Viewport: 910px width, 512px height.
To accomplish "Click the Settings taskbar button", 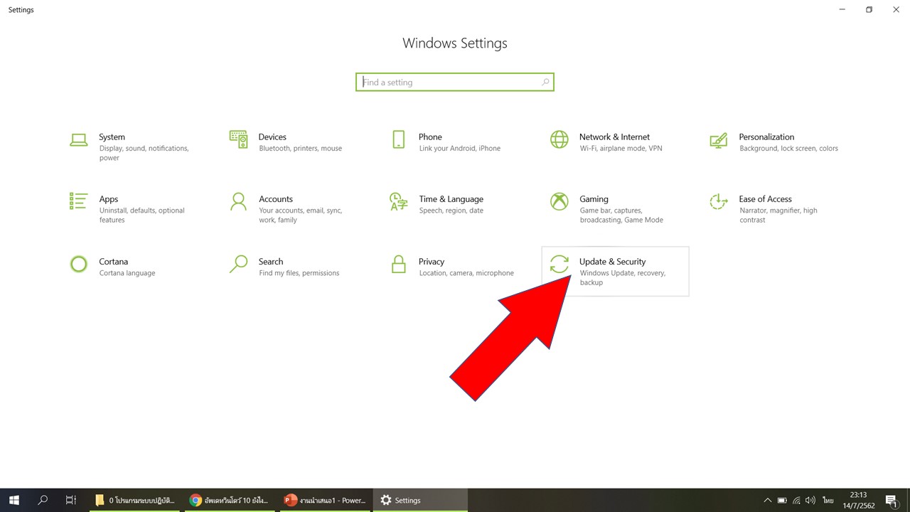I will [x=420, y=500].
